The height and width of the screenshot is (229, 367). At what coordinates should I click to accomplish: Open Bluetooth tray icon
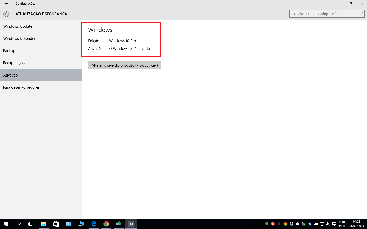pos(310,224)
